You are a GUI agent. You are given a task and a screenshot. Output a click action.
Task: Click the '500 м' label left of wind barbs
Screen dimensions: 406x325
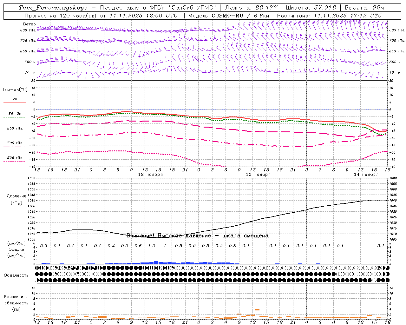pos(30,62)
